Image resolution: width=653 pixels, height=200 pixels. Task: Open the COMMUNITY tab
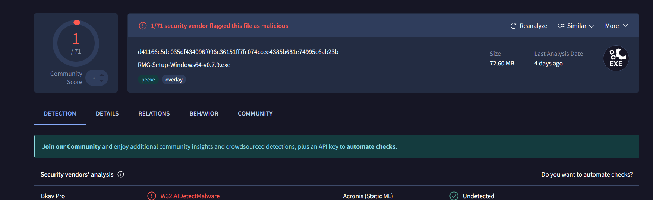tap(255, 113)
